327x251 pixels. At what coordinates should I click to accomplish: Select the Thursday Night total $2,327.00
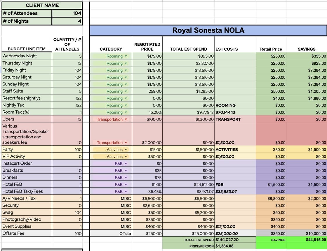(x=189, y=63)
